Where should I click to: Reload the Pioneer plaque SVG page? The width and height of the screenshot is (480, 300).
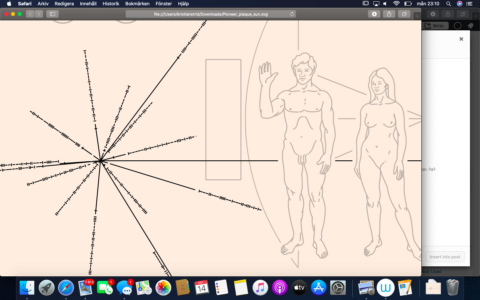[292, 14]
